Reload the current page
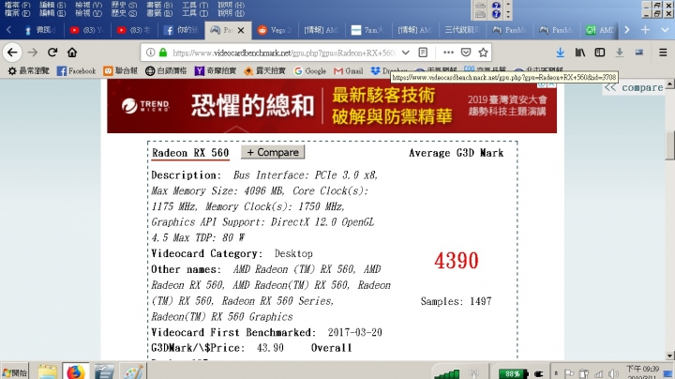Image resolution: width=675 pixels, height=379 pixels. pos(52,53)
